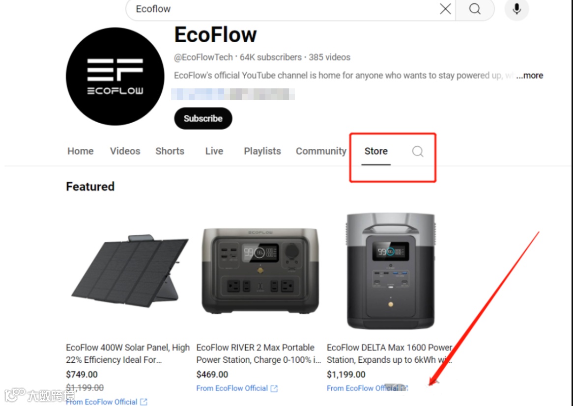Expand channel description with ...more
This screenshot has height=406, width=573.
[x=530, y=76]
